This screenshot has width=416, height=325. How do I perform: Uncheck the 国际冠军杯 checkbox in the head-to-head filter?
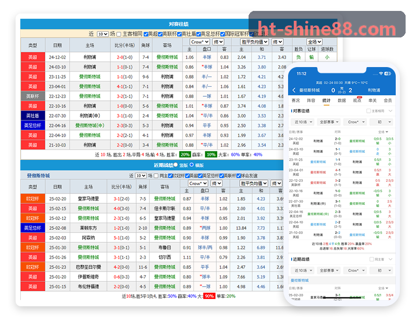(223, 34)
